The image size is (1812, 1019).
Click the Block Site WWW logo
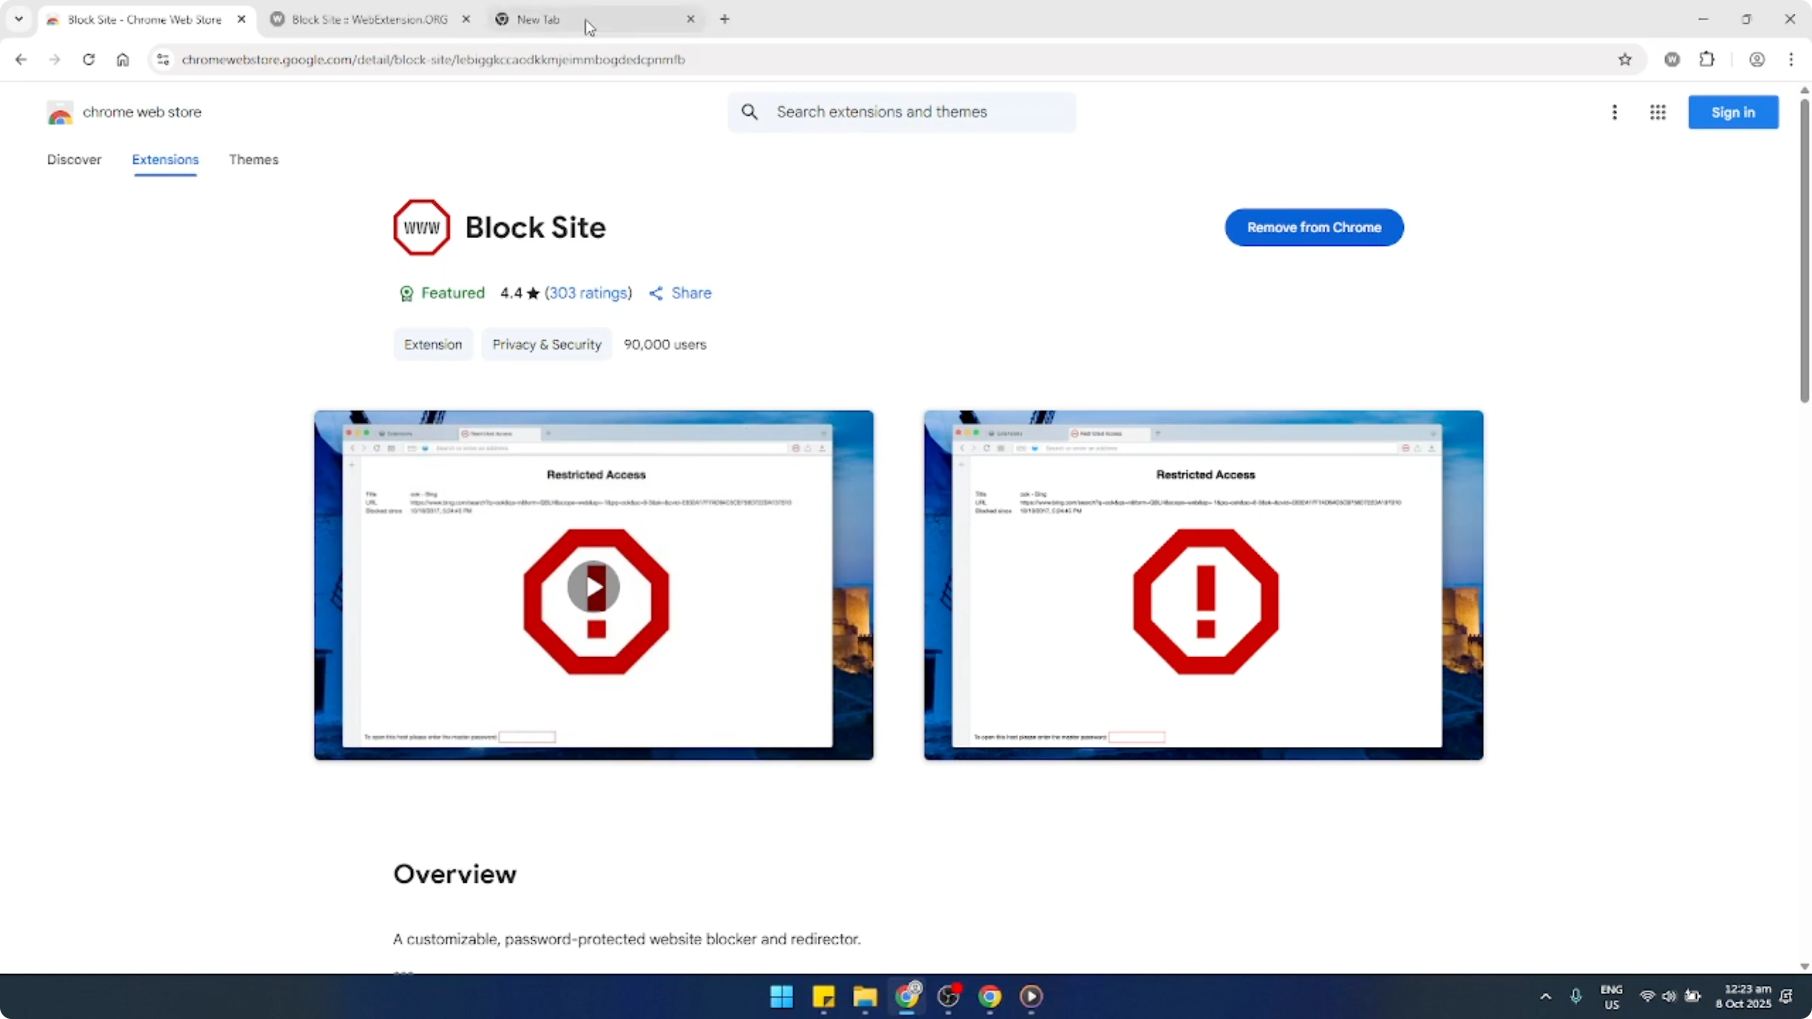[x=421, y=227]
